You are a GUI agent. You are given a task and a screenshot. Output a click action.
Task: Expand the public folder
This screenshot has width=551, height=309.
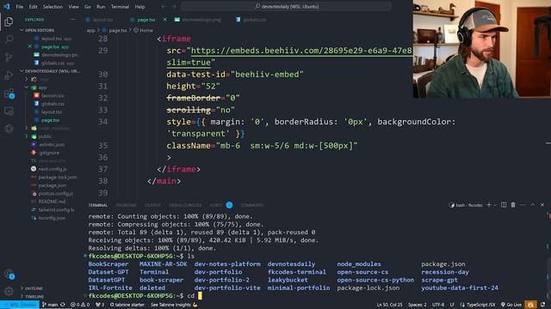click(x=45, y=136)
